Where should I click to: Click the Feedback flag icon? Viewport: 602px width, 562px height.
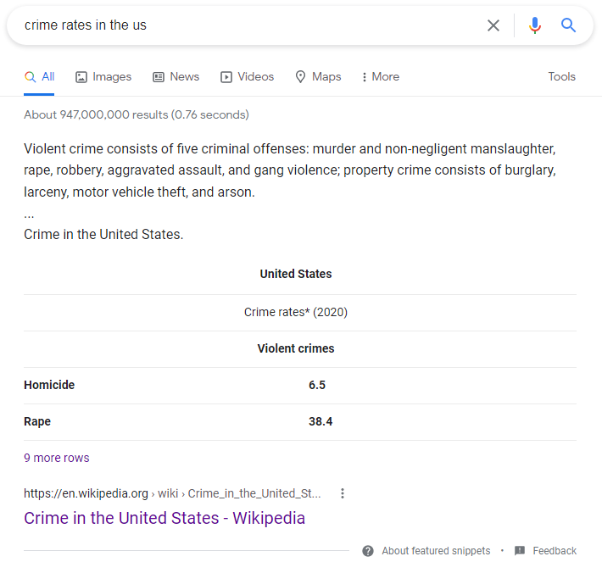[x=520, y=551]
